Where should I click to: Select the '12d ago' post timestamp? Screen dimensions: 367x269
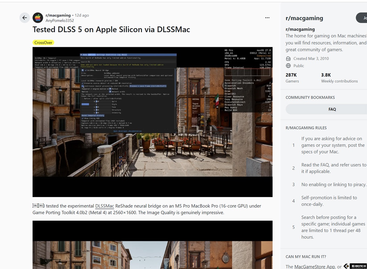(x=82, y=15)
